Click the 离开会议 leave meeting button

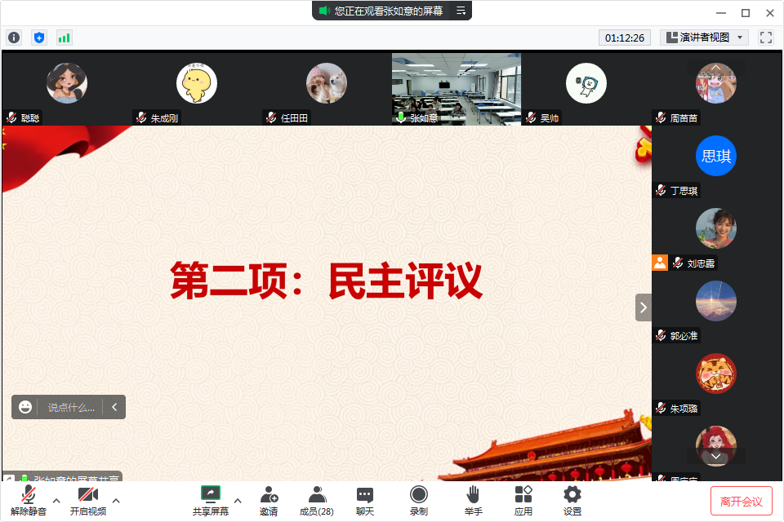[x=741, y=501]
